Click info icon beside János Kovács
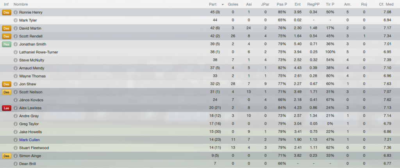This screenshot has height=168, width=400. click(16, 100)
